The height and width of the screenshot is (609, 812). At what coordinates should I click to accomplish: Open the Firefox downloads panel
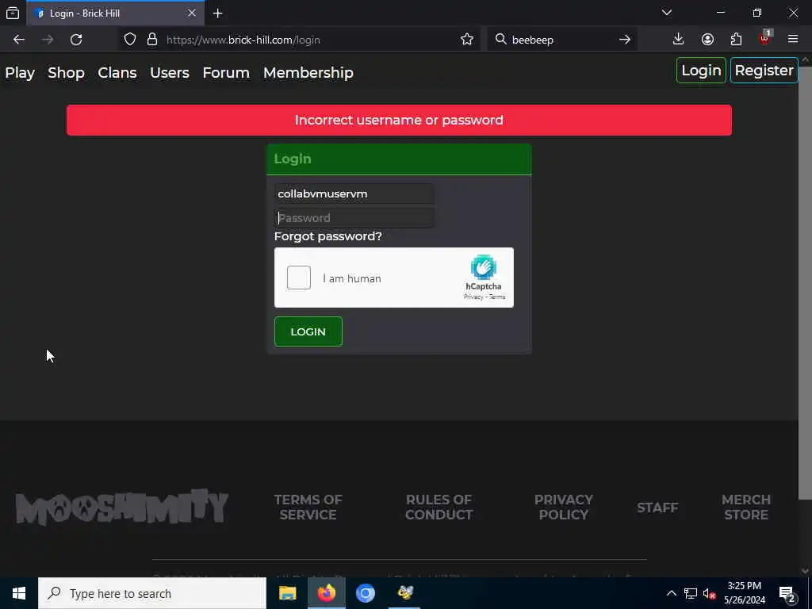click(678, 39)
